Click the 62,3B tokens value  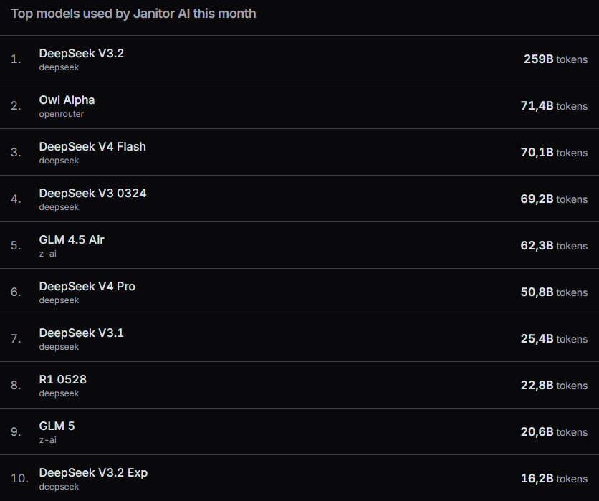pos(554,246)
